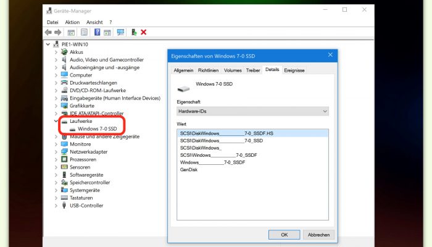
Task: Click the scan for hardware changes icon
Action: tap(120, 32)
